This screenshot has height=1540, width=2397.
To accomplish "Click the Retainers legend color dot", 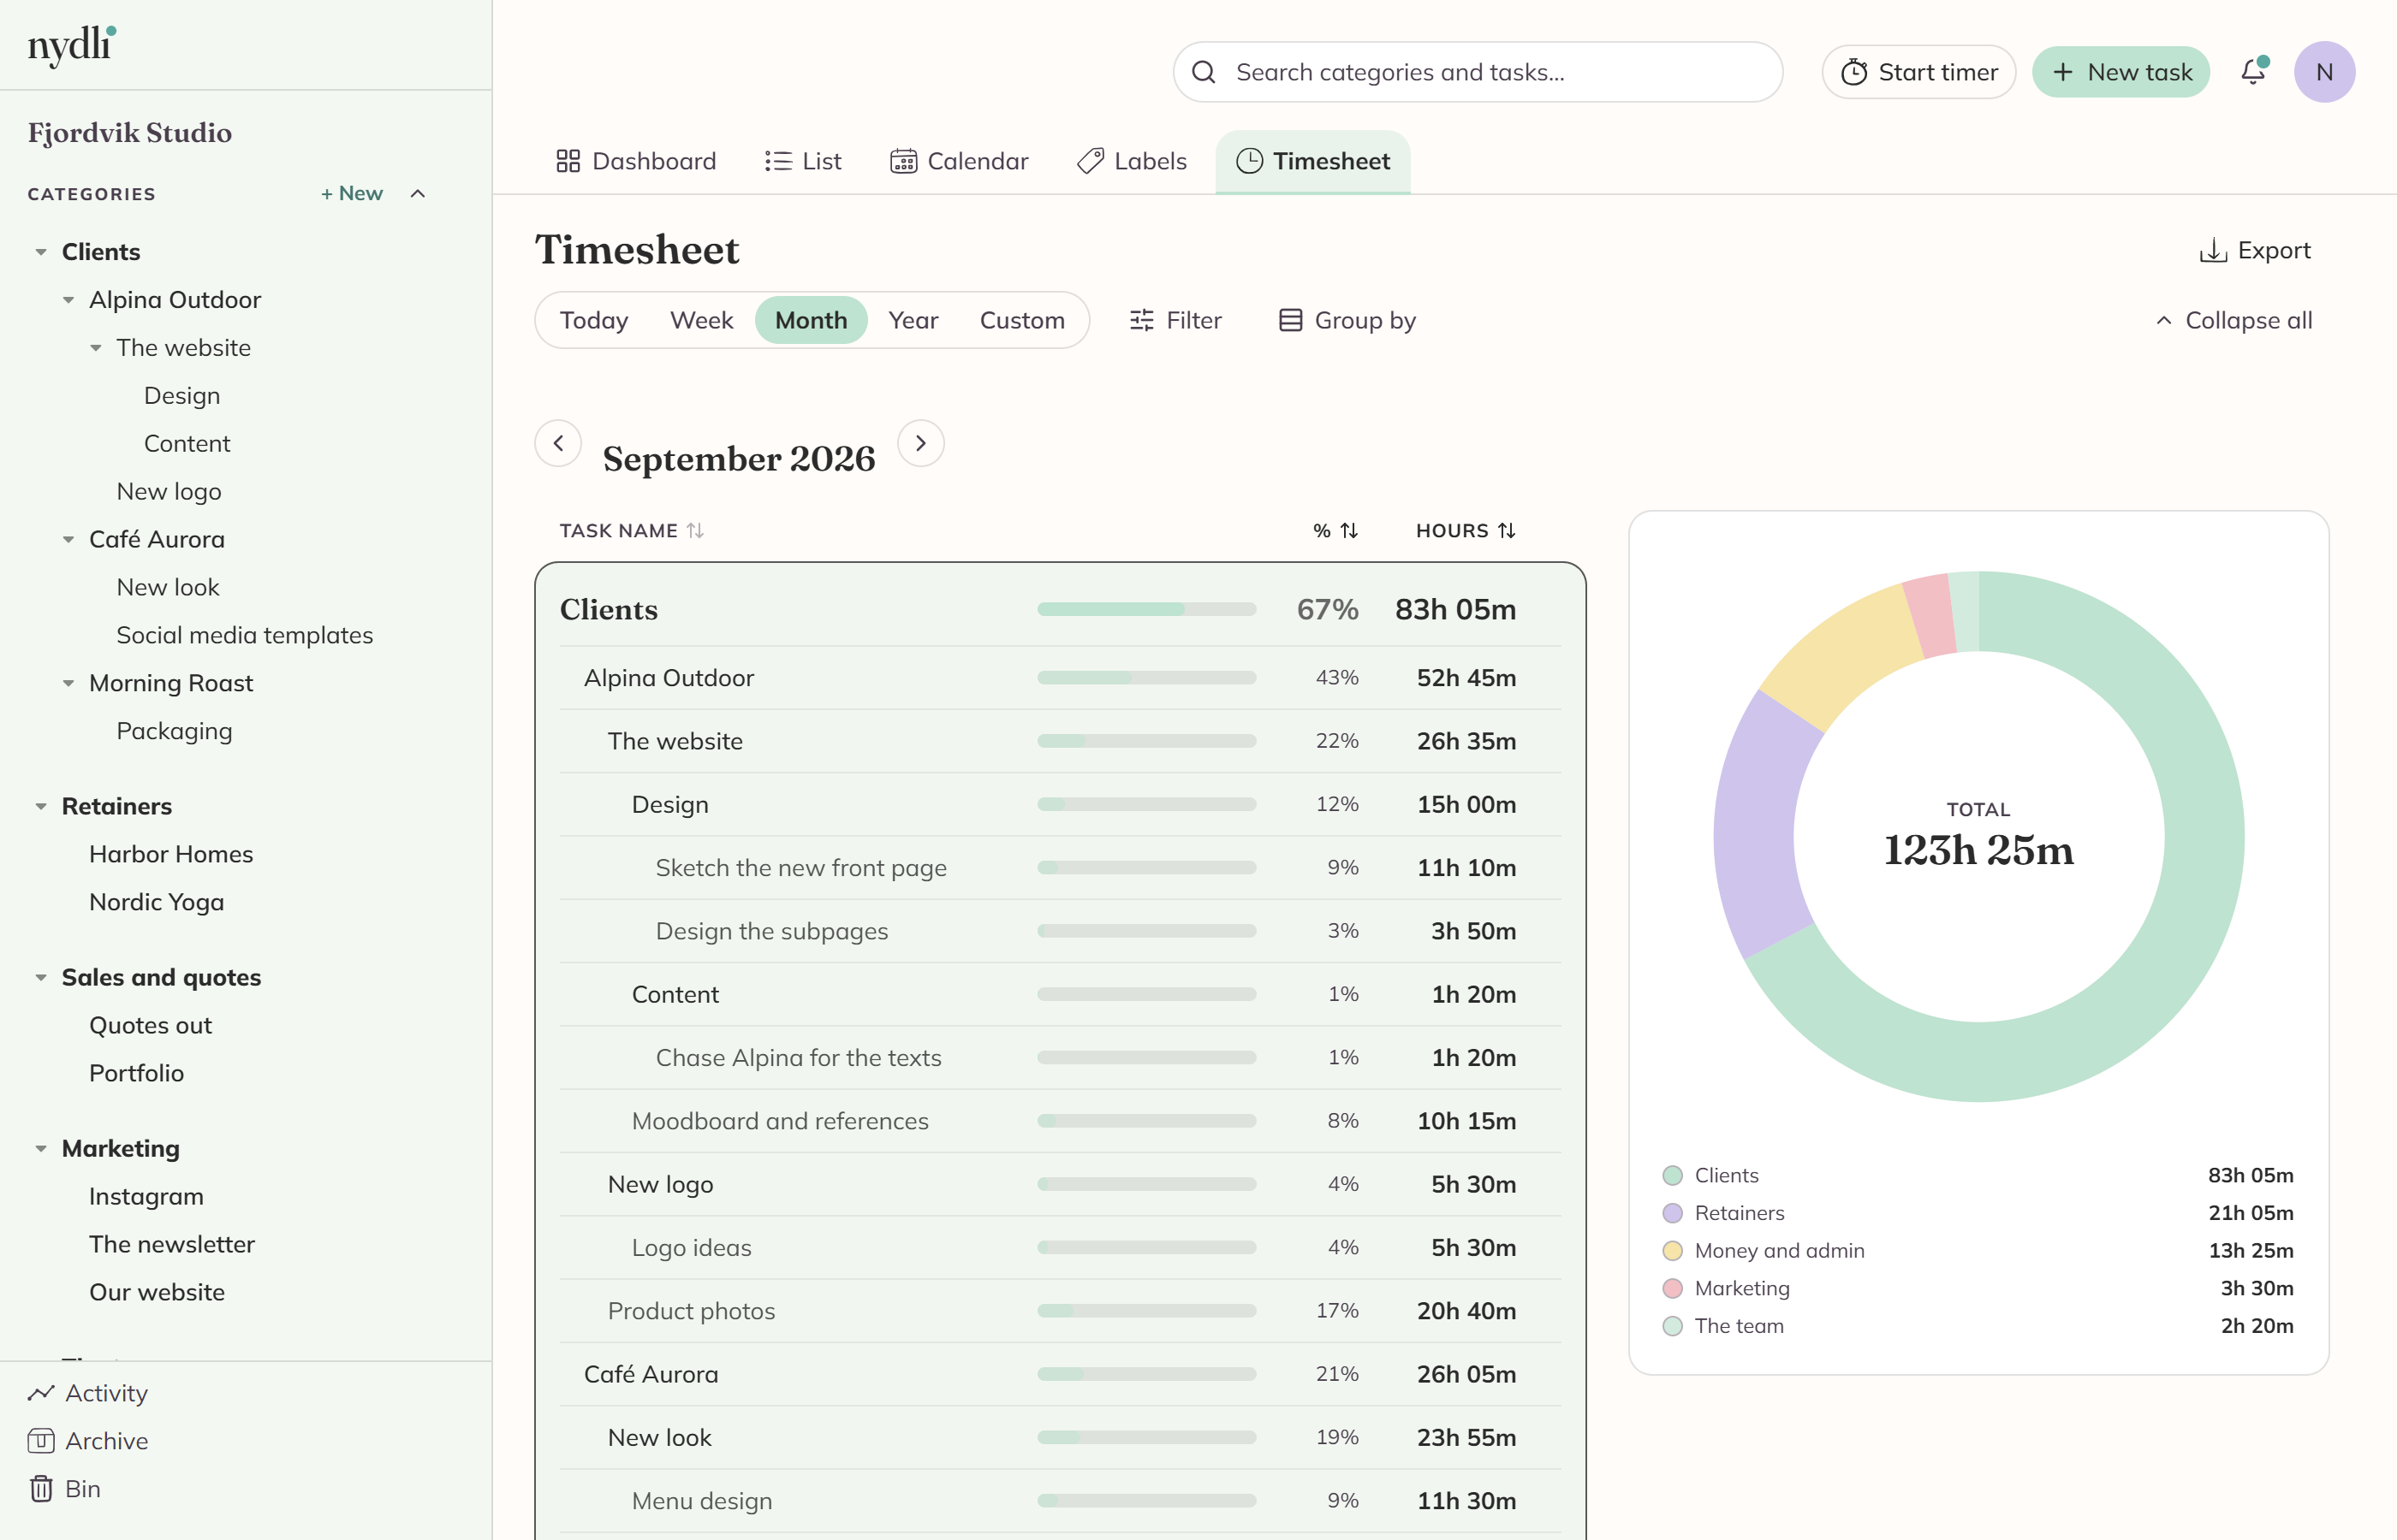I will coord(1673,1213).
